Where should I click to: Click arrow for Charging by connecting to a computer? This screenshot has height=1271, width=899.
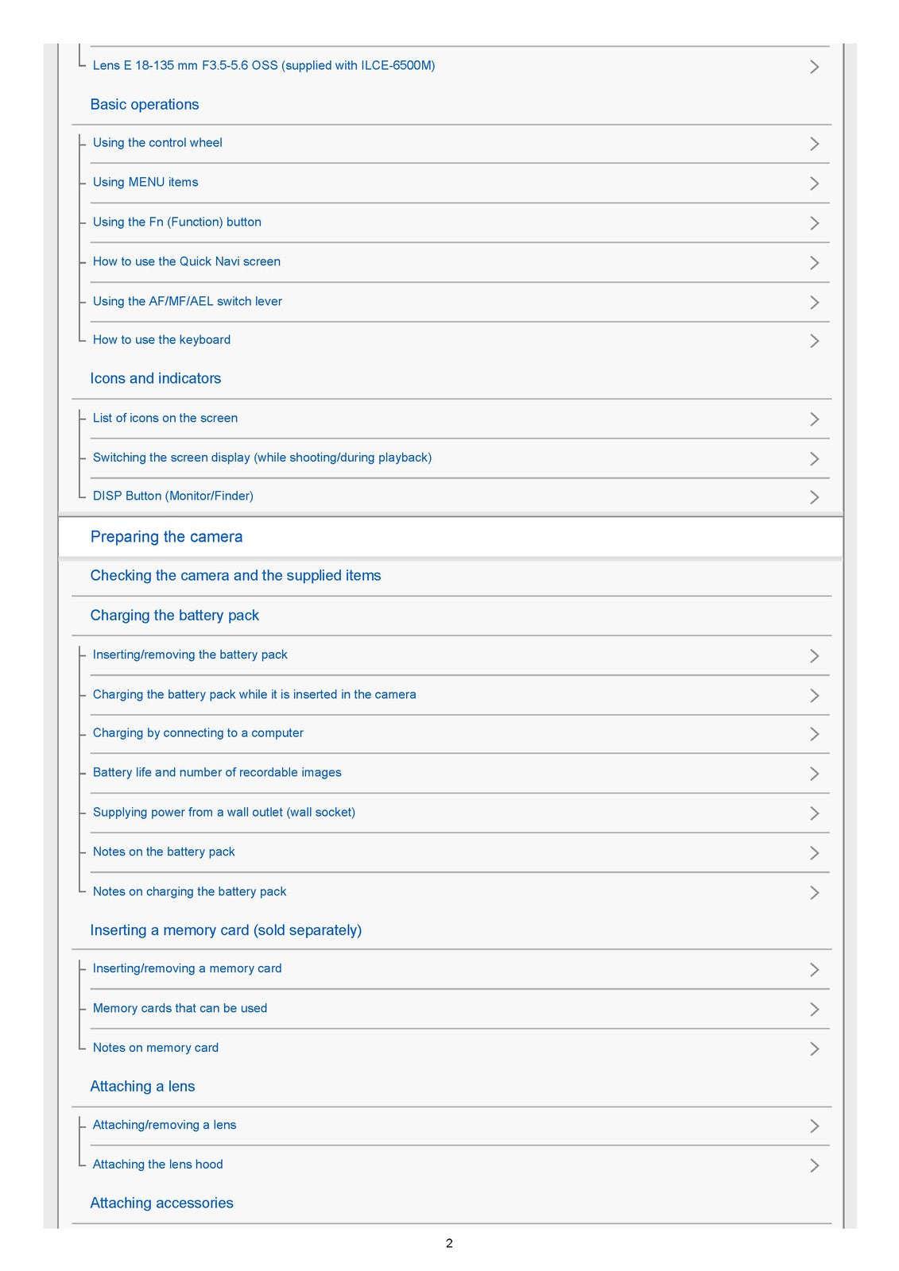point(814,734)
